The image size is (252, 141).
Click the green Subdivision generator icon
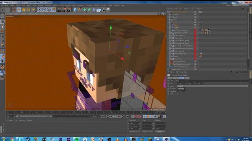click(84, 10)
